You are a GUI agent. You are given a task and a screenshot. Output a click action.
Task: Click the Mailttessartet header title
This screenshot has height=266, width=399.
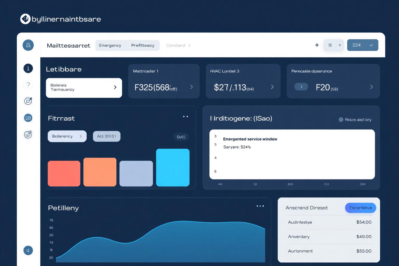tap(68, 46)
